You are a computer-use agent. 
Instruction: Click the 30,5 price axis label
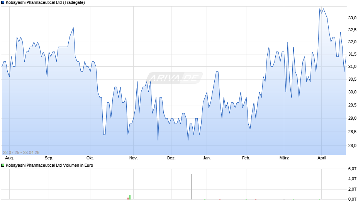352,79
